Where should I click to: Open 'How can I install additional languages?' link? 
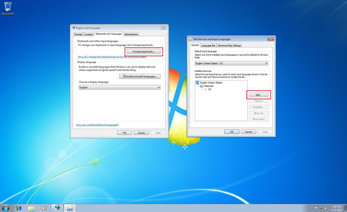click(98, 125)
